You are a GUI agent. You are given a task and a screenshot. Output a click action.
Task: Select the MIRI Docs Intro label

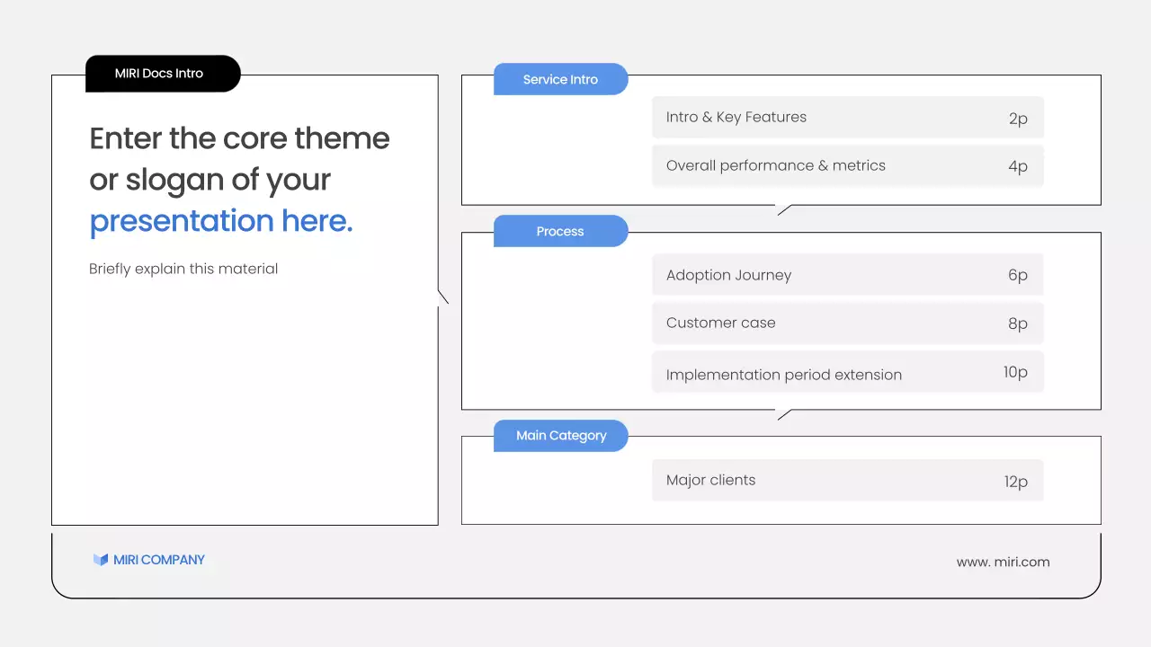pos(159,74)
